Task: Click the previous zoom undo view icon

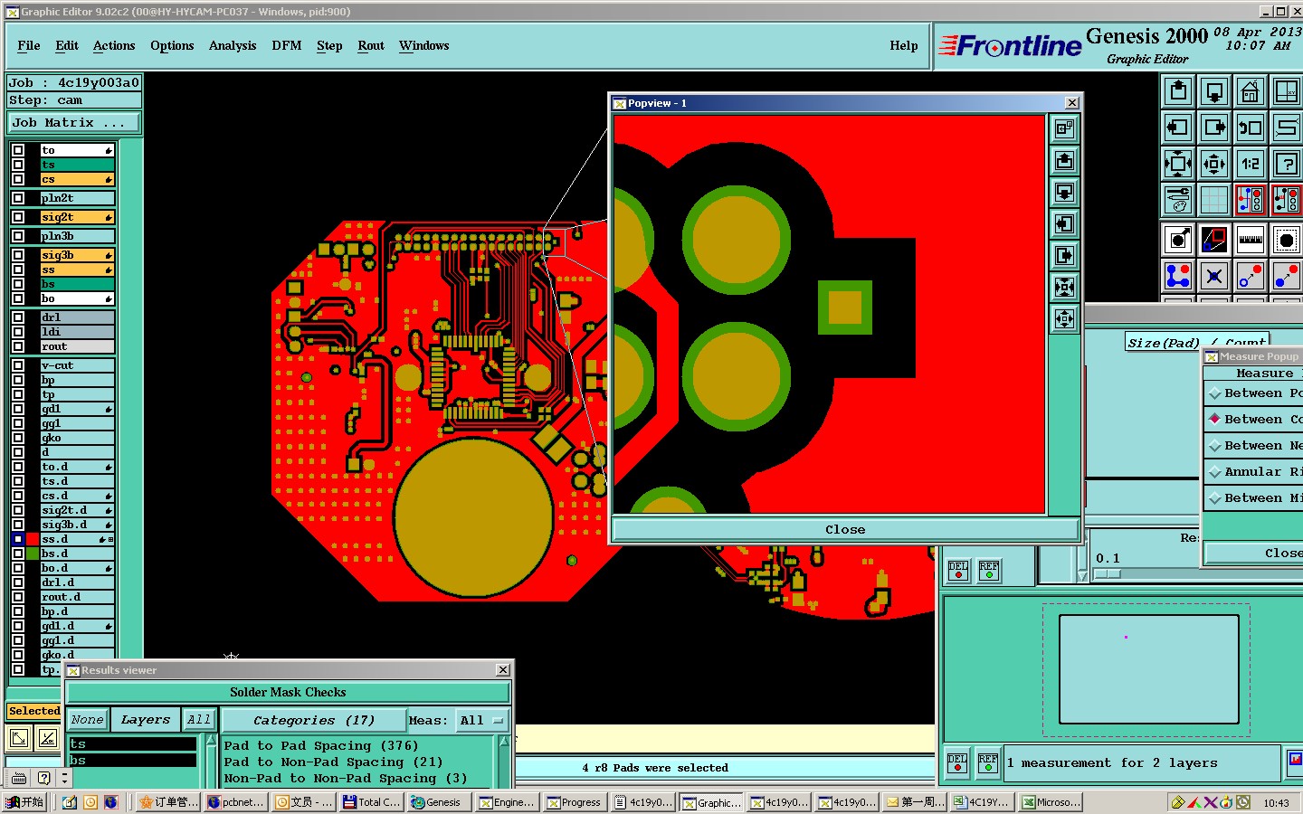Action: point(1251,128)
